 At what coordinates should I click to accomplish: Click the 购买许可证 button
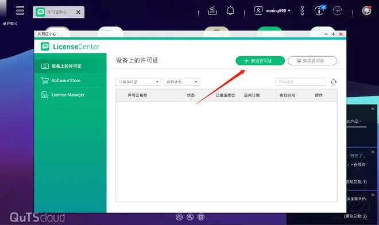pos(312,61)
